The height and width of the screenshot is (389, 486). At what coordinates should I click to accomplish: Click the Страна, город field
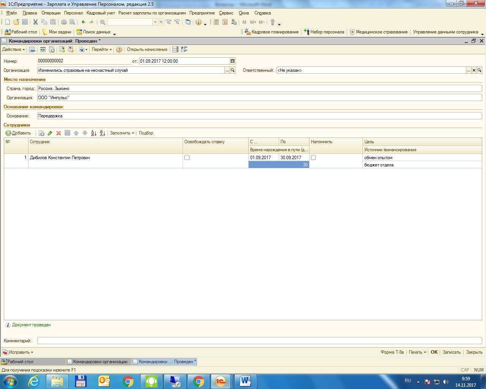(x=259, y=89)
